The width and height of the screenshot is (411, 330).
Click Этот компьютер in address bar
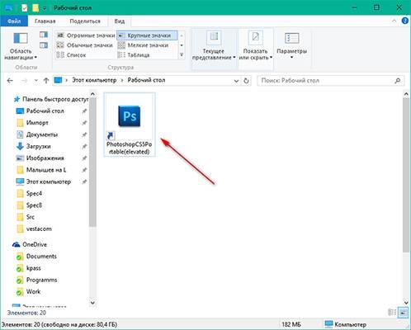[94, 80]
